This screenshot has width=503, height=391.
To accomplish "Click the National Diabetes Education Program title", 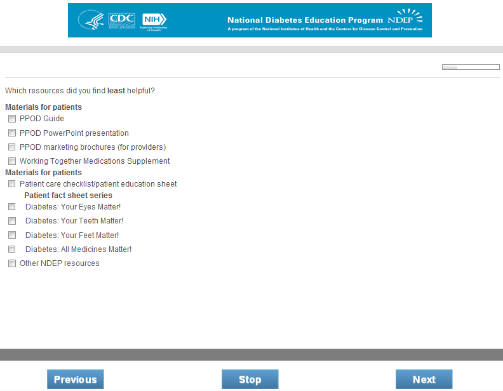I will [x=305, y=20].
